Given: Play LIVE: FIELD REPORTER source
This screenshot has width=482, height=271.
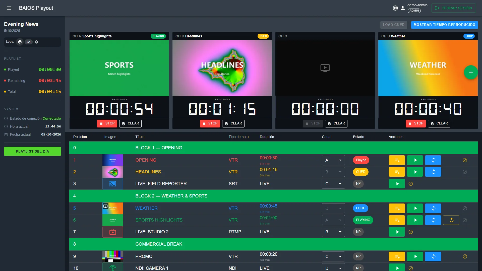Looking at the screenshot, I should coord(397,184).
